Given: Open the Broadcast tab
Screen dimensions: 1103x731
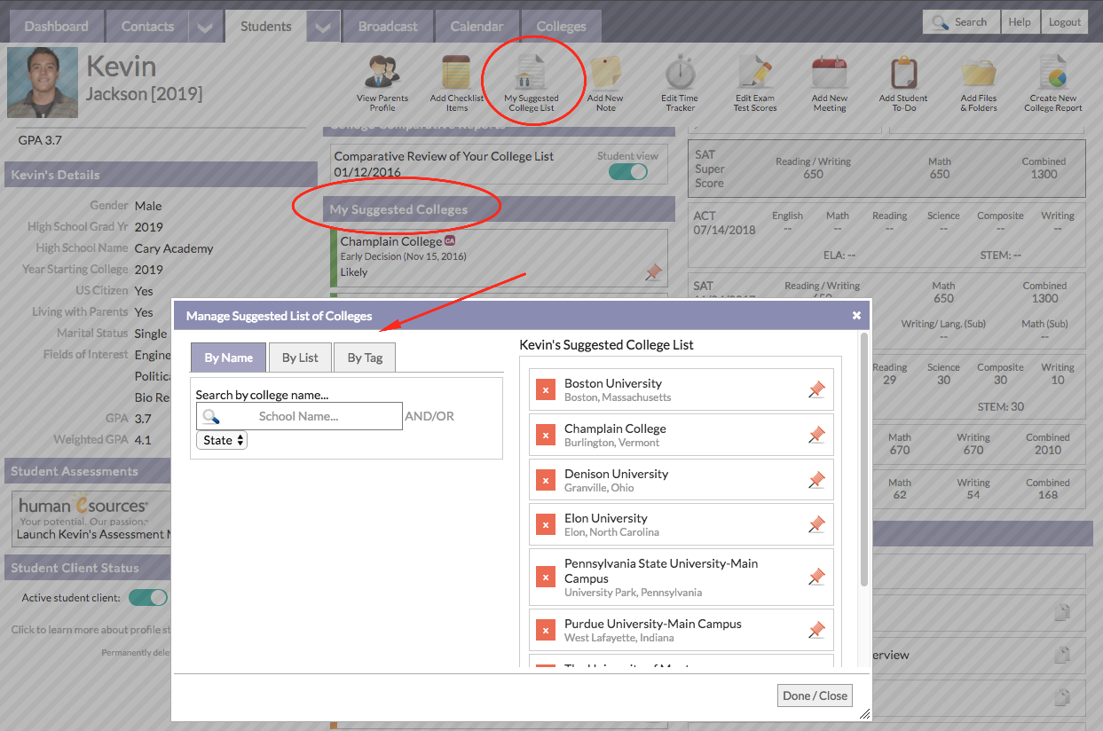Looking at the screenshot, I should pyautogui.click(x=388, y=27).
